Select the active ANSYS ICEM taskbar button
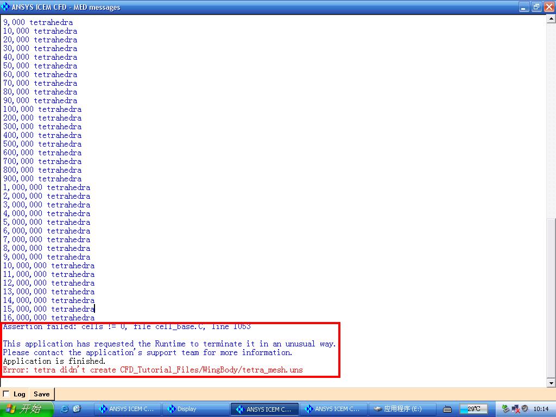 (x=264, y=409)
